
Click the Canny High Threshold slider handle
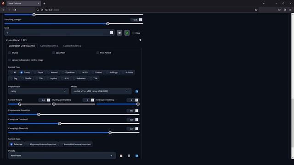tap(110, 132)
